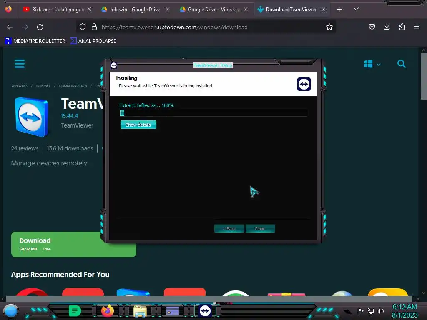The height and width of the screenshot is (320, 427).
Task: Open MEDIAFIRE ROULETTER bookmark
Action: coord(35,41)
